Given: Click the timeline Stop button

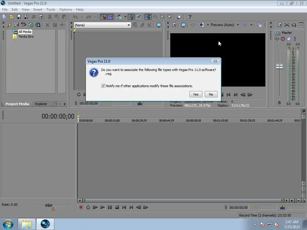Looking at the screenshot, I should click(117, 207).
